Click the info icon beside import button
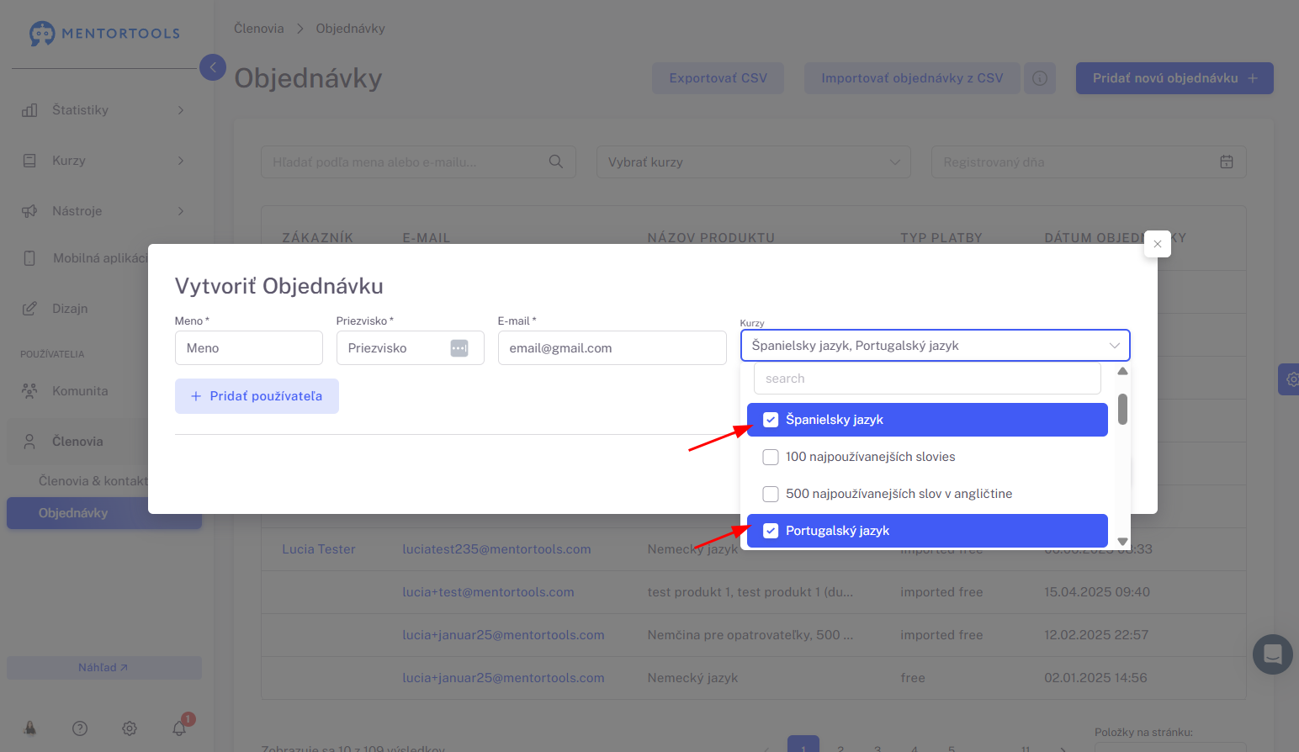Viewport: 1299px width, 752px height. [1040, 78]
